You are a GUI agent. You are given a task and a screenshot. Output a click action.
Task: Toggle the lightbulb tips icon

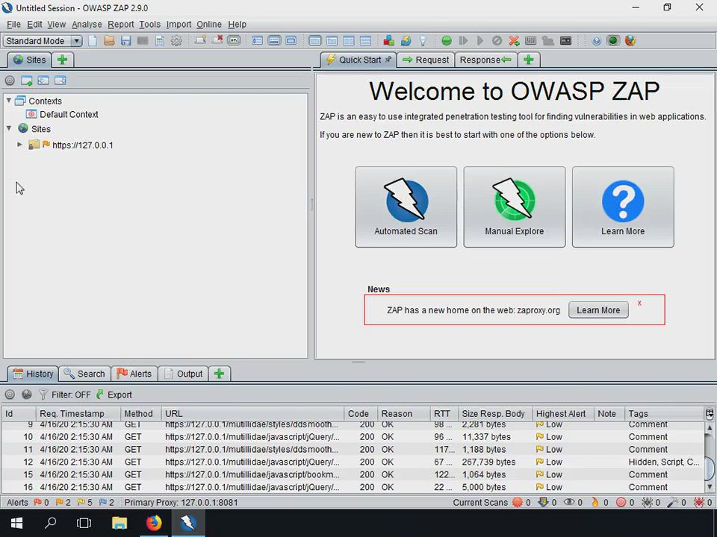pyautogui.click(x=423, y=41)
